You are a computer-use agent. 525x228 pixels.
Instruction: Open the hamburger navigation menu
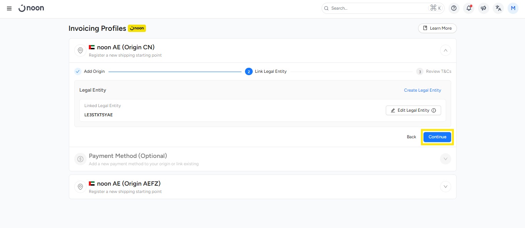[9, 8]
